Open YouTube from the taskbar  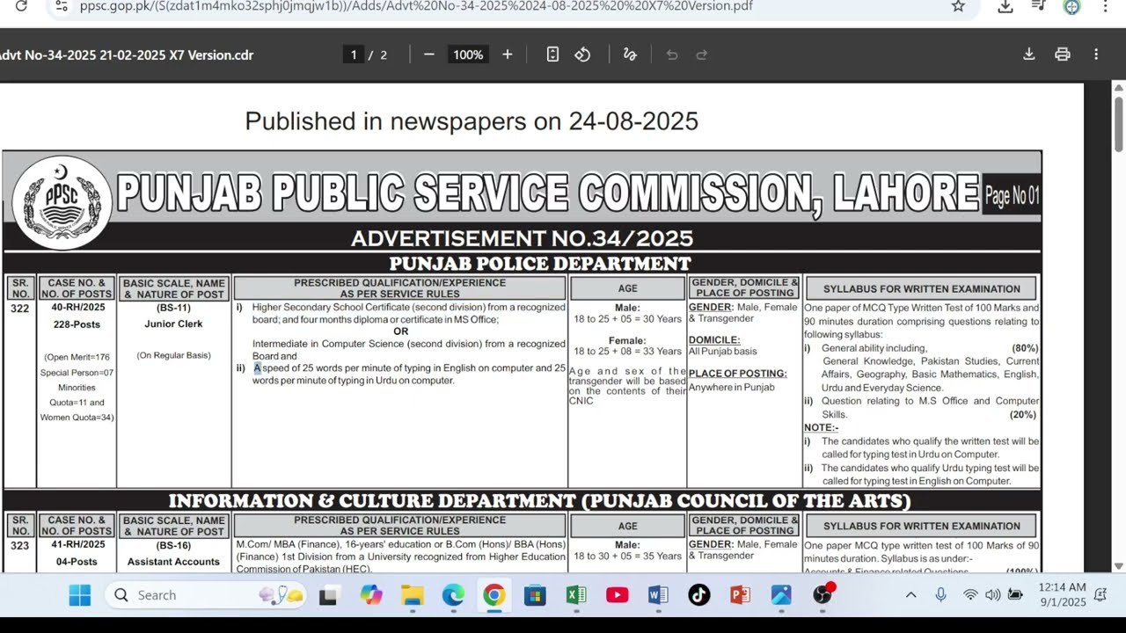pyautogui.click(x=617, y=595)
